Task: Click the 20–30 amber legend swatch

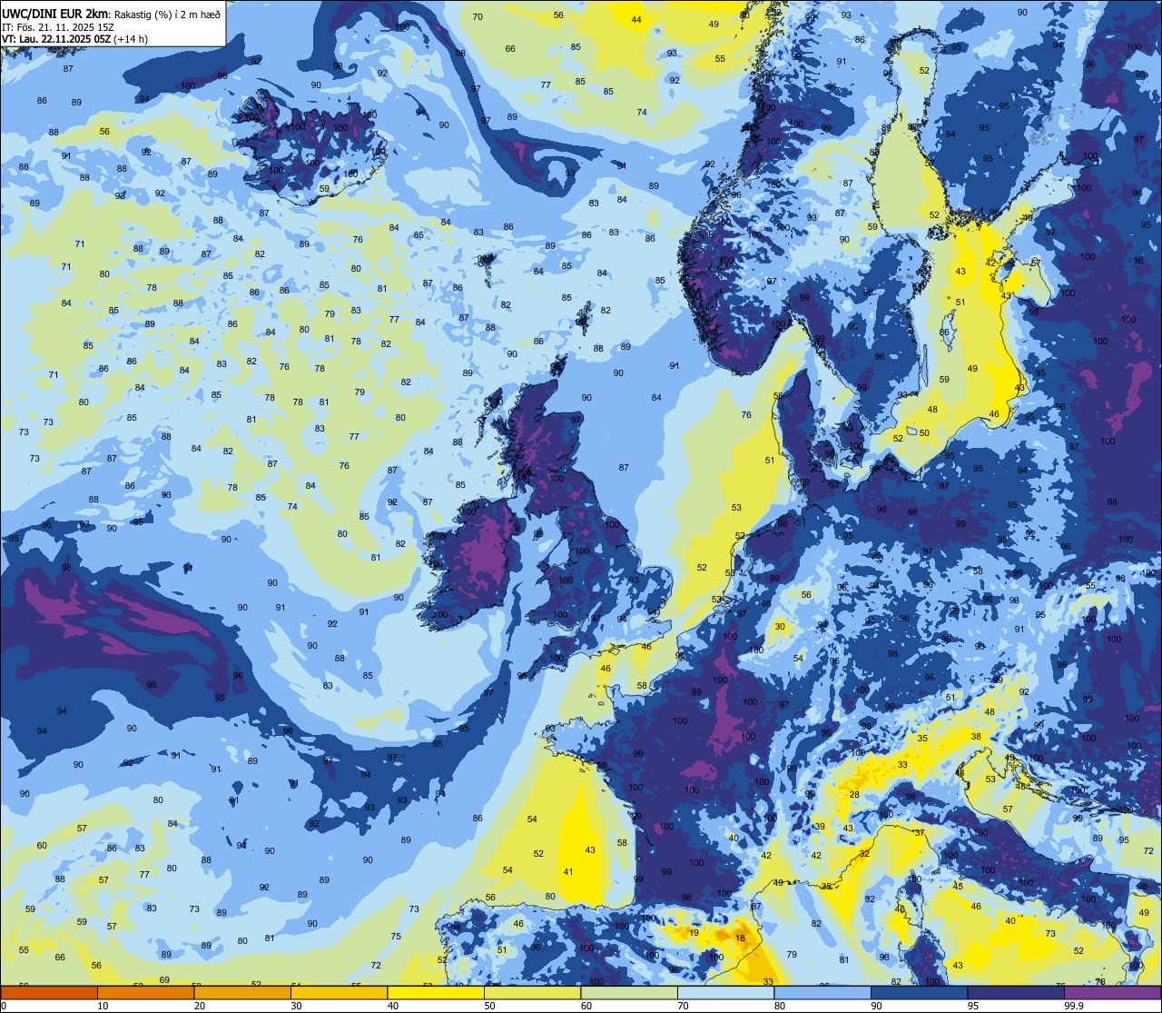Action: pyautogui.click(x=242, y=992)
